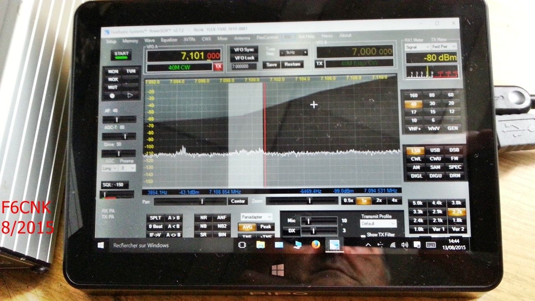Open the Setup menu
535x301 pixels.
(x=112, y=41)
